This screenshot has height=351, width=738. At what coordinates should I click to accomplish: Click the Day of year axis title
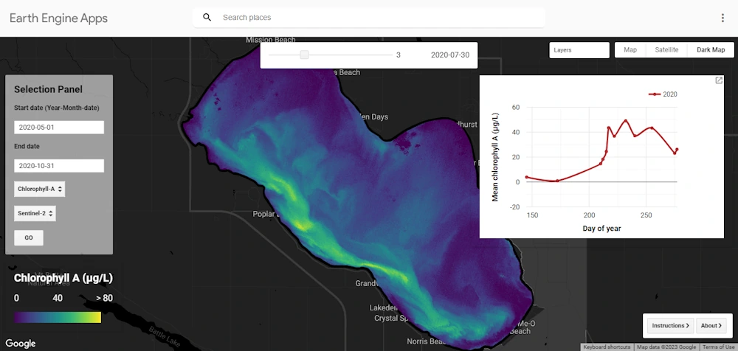coord(600,229)
